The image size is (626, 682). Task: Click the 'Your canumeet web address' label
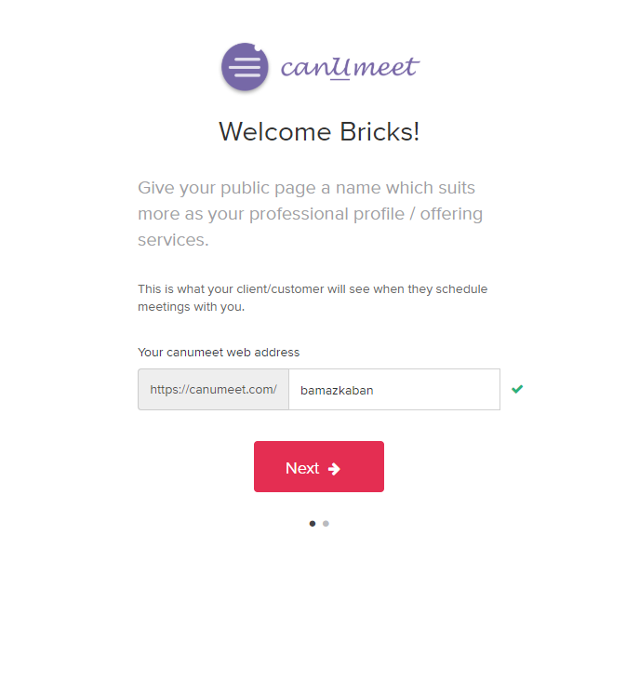219,352
